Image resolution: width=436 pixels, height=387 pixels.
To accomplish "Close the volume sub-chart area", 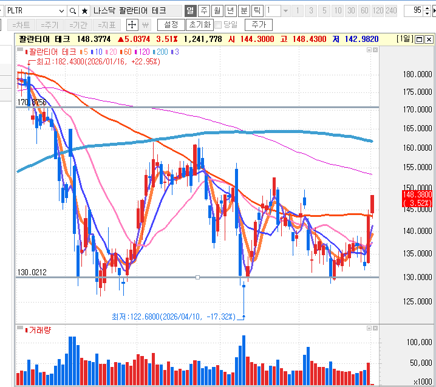I will [375, 328].
